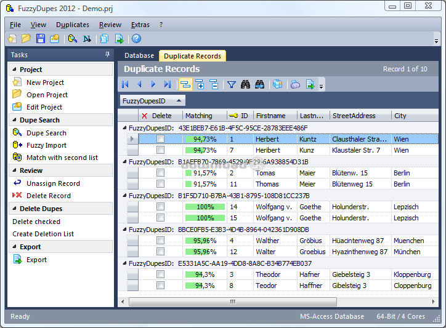Image resolution: width=446 pixels, height=328 pixels.
Task: Click Fuzzy Import icon in Tasks panel
Action: [17, 145]
